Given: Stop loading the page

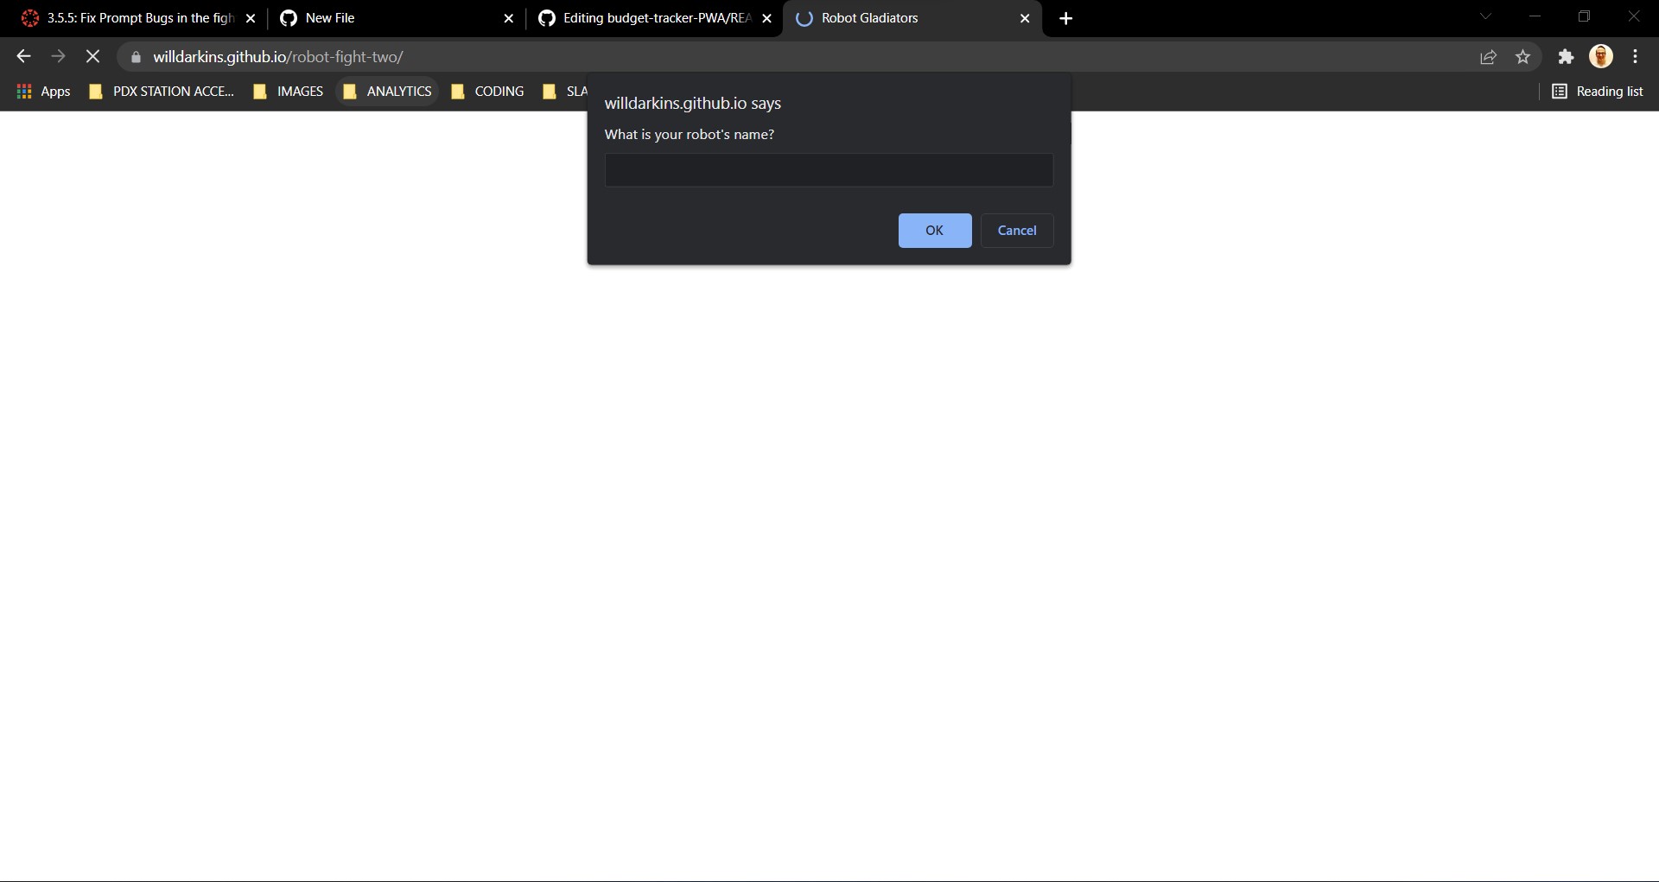Looking at the screenshot, I should point(92,57).
